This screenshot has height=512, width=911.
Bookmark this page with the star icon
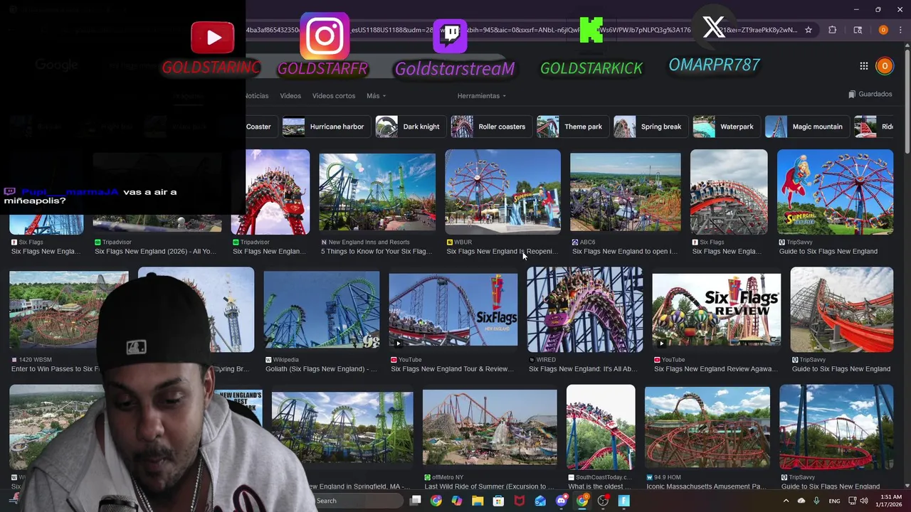point(809,30)
